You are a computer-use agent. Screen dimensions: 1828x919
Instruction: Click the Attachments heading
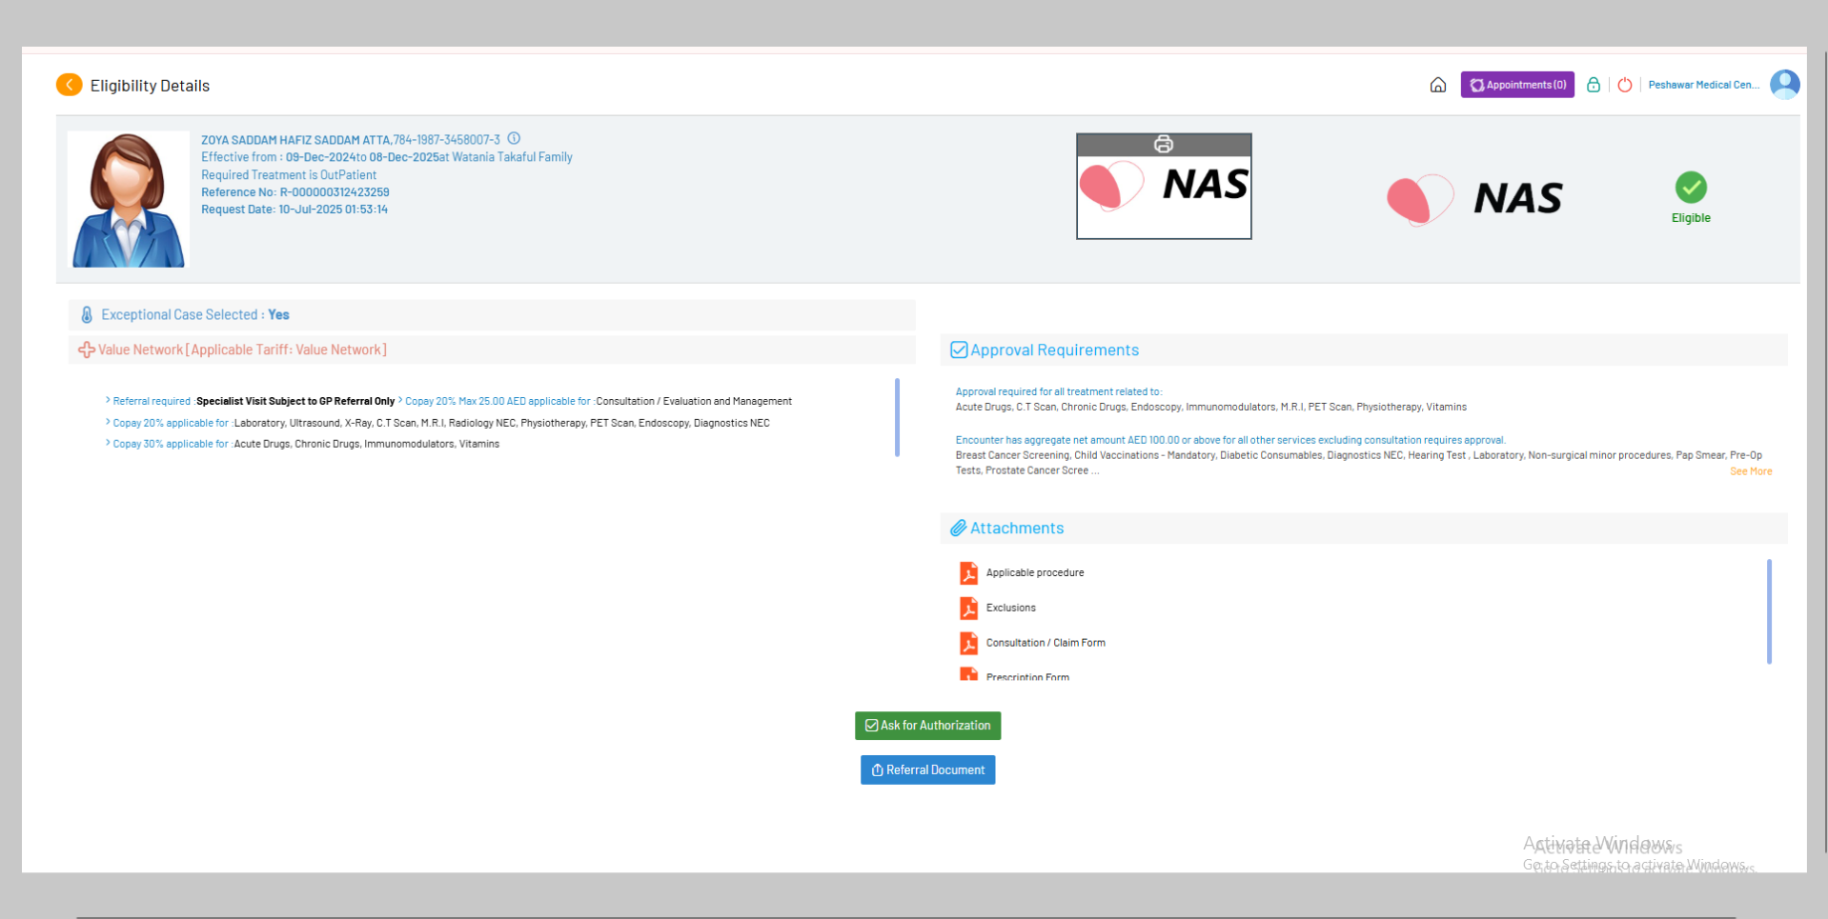1017,529
